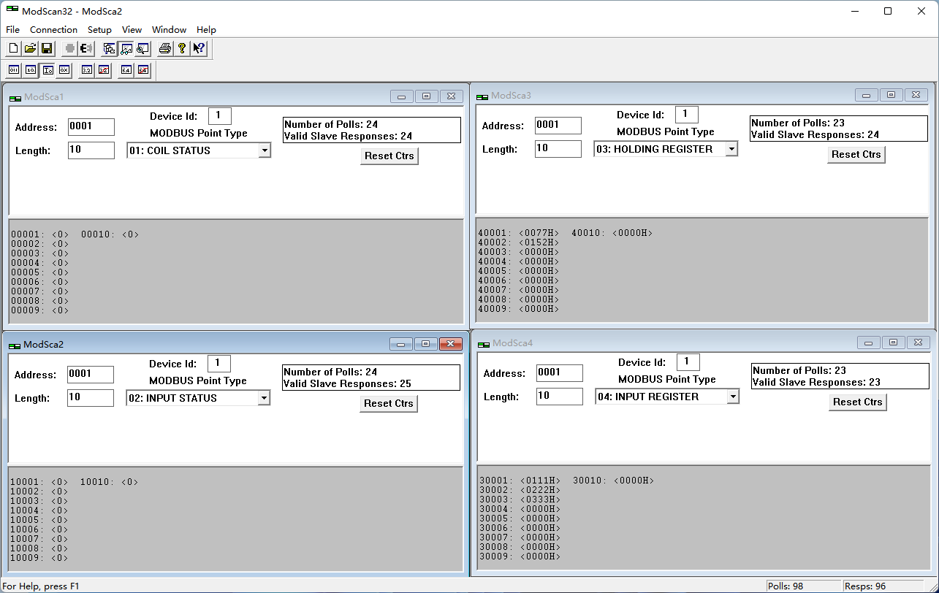
Task: Click the Data Definition tree icon
Action: pos(110,49)
